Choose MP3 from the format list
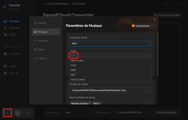The width and height of the screenshot is (188, 120). point(110,56)
